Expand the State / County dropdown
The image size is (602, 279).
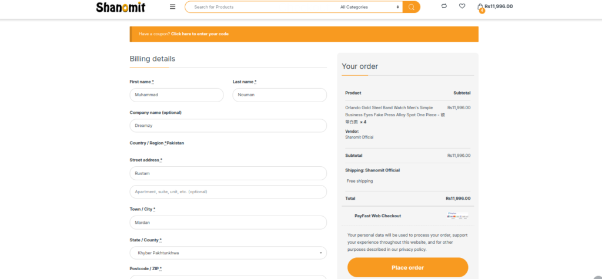coord(228,253)
